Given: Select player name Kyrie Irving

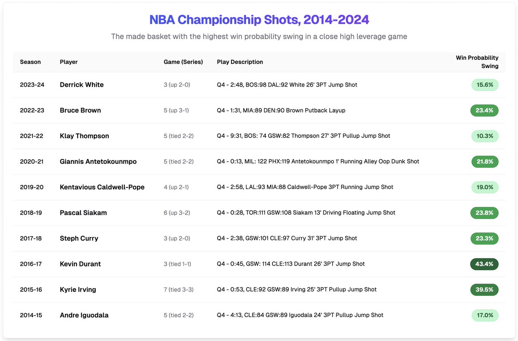Looking at the screenshot, I should tap(78, 290).
